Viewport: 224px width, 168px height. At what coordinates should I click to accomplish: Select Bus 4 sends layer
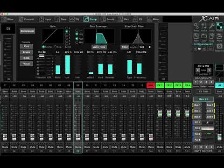tap(210, 111)
